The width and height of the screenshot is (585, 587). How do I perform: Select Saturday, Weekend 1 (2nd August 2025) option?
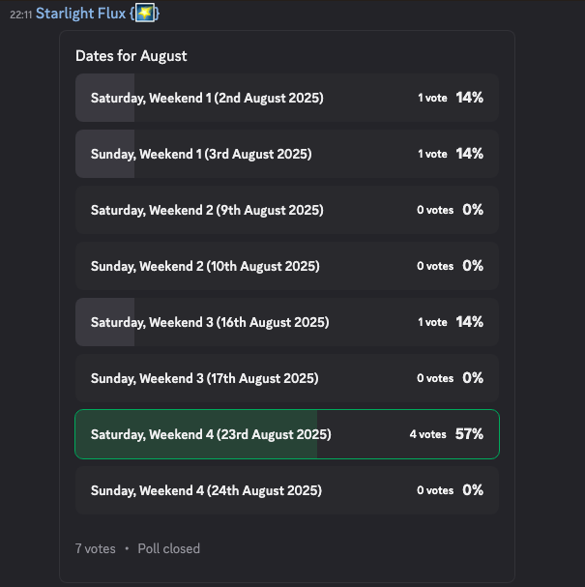click(x=287, y=98)
